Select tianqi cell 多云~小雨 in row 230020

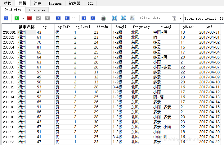click(x=166, y=127)
